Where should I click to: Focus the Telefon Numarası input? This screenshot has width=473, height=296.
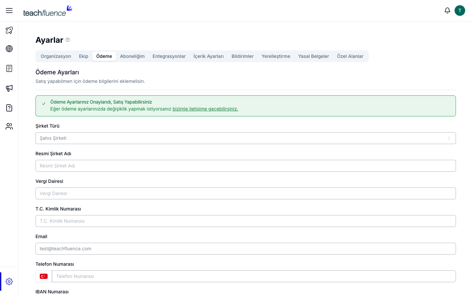click(x=254, y=276)
